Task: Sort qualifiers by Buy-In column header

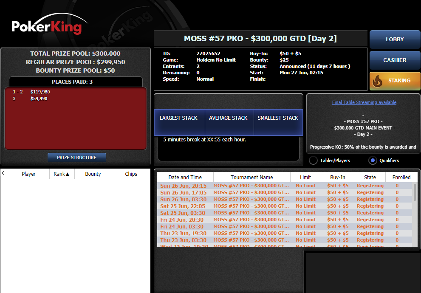Action: pyautogui.click(x=338, y=177)
